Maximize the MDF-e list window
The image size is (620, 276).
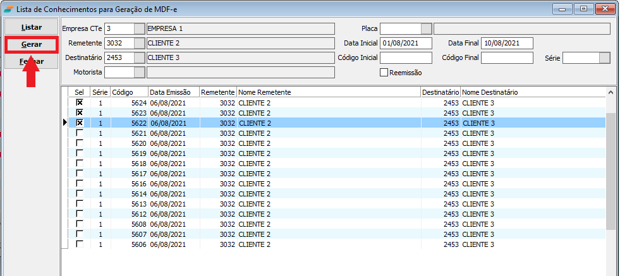(x=583, y=8)
